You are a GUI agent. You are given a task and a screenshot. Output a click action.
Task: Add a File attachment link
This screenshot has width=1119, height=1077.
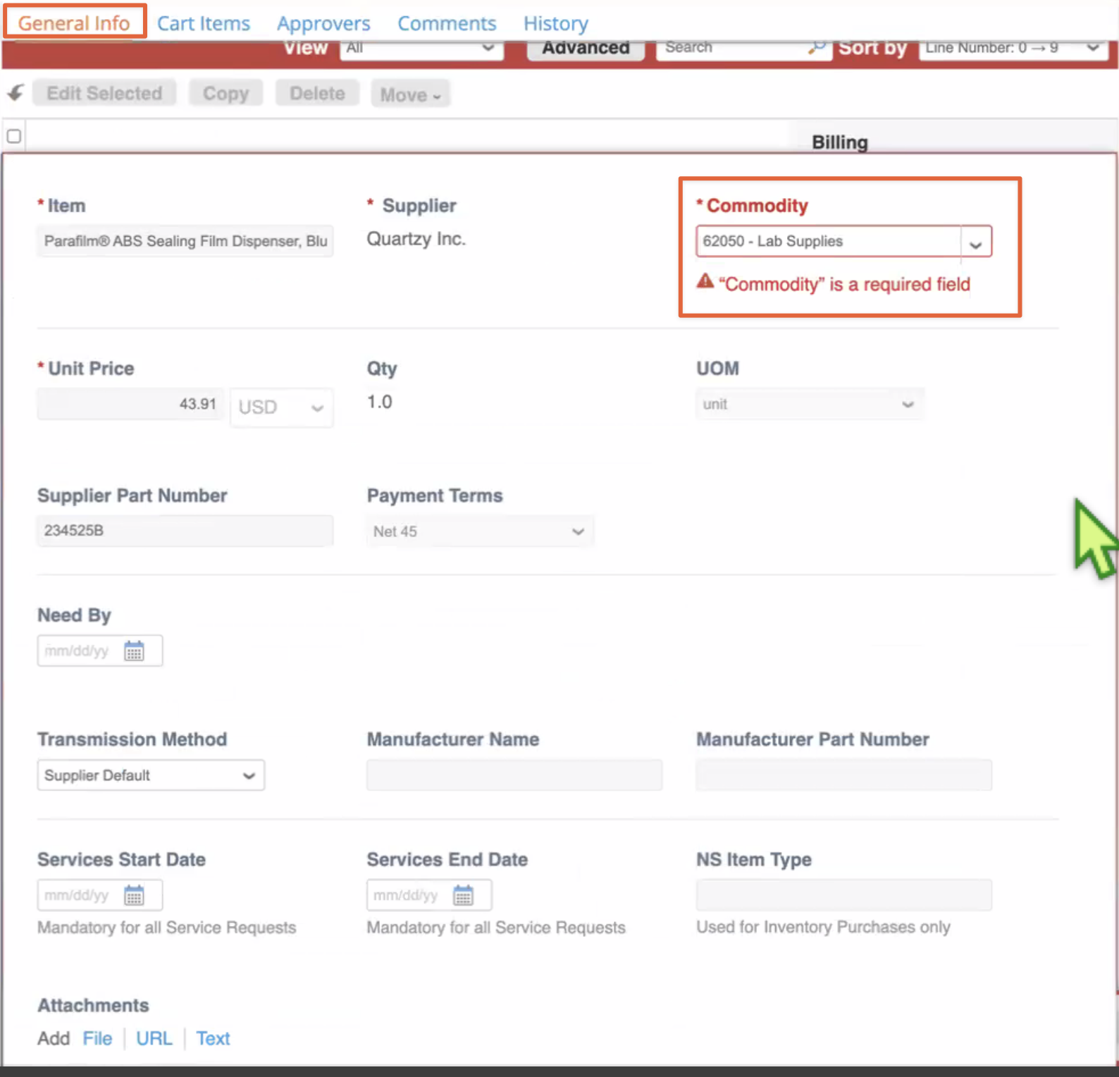coord(97,1038)
